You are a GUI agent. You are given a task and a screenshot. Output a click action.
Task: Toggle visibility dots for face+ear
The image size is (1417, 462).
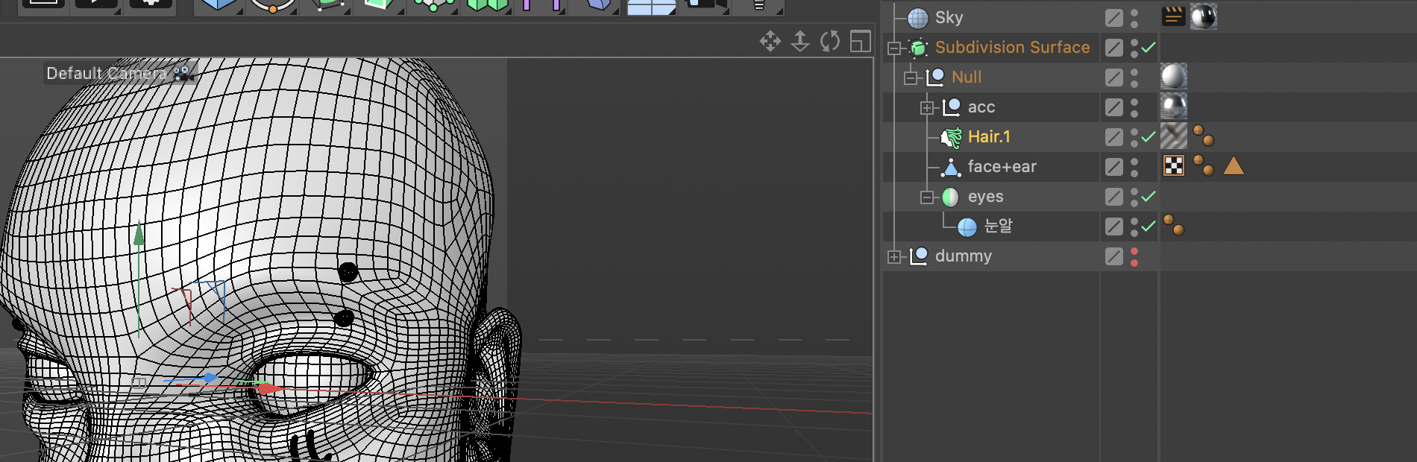1134,167
